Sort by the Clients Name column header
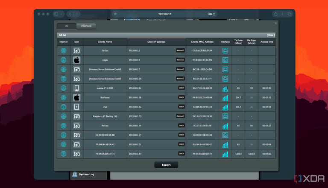 tap(105, 42)
